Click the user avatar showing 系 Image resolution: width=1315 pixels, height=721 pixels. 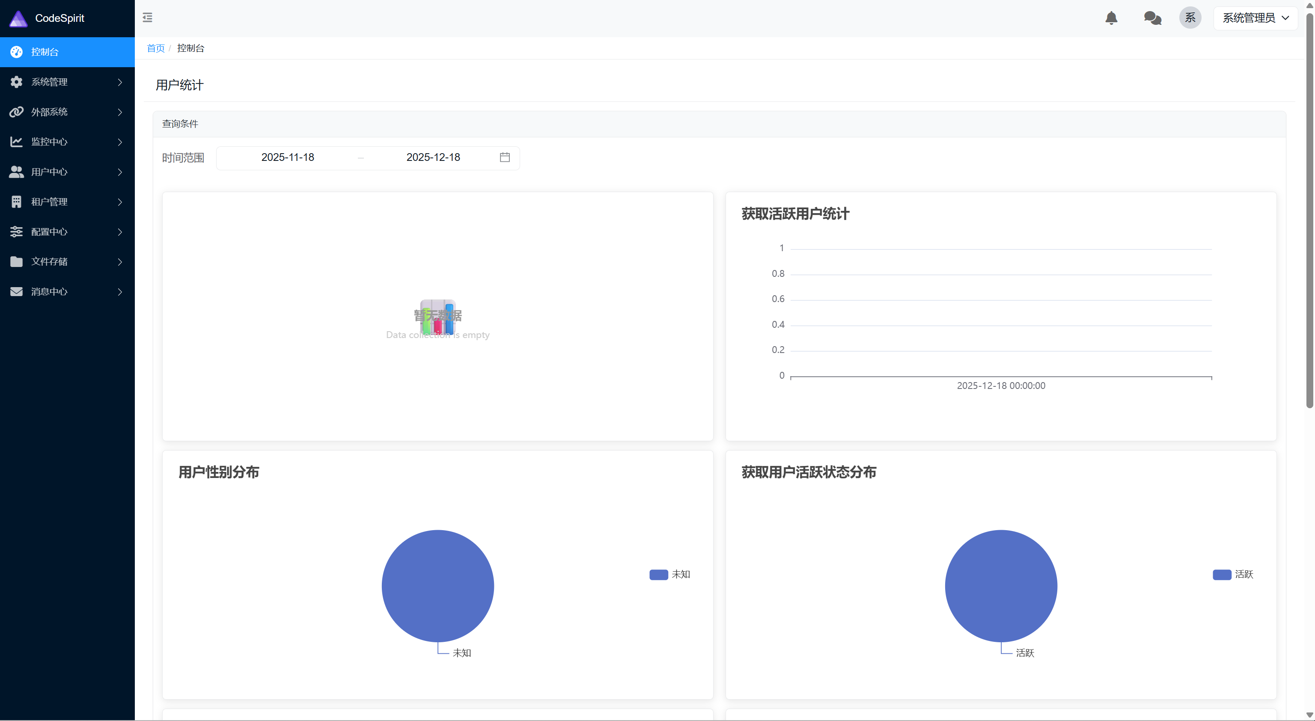point(1190,18)
